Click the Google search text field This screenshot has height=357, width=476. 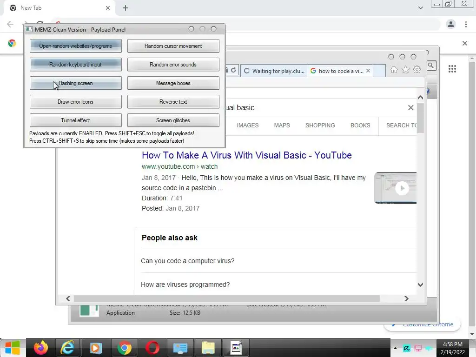tap(314, 107)
